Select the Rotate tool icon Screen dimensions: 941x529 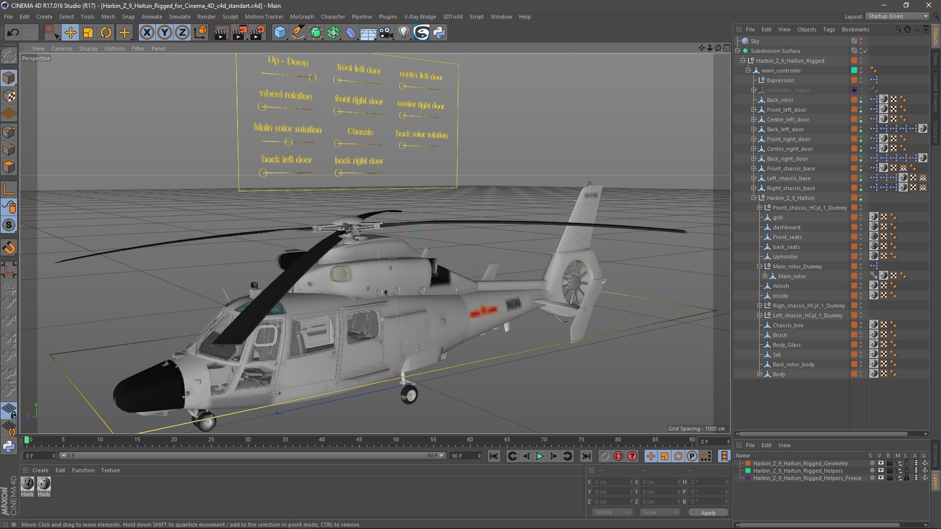pos(106,33)
